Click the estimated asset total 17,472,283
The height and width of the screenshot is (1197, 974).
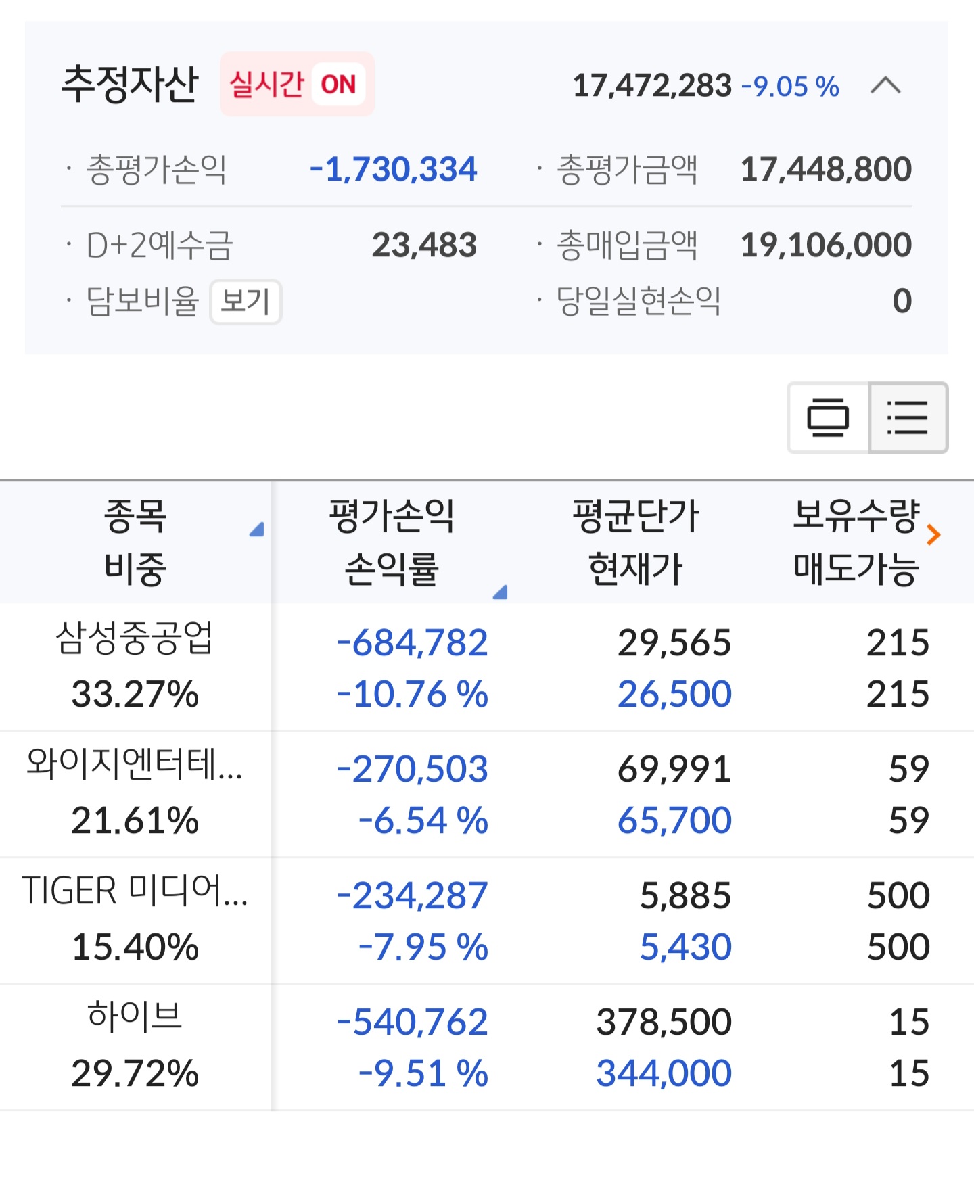click(x=652, y=86)
